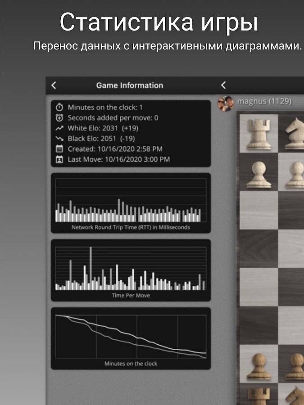This screenshot has width=304, height=405.
Task: Open the Minutes on the clock graph
Action: [x=131, y=337]
